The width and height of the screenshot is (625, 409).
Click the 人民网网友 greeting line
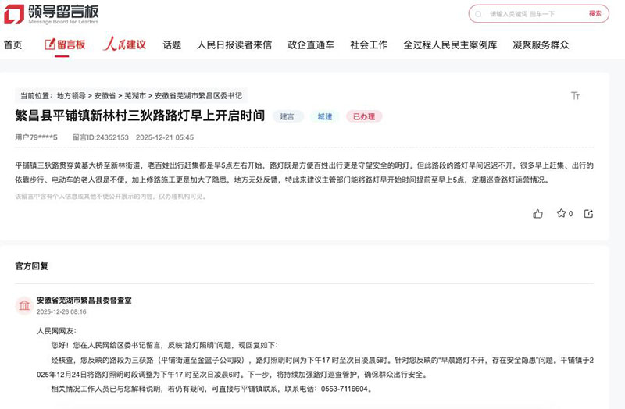pyautogui.click(x=56, y=331)
